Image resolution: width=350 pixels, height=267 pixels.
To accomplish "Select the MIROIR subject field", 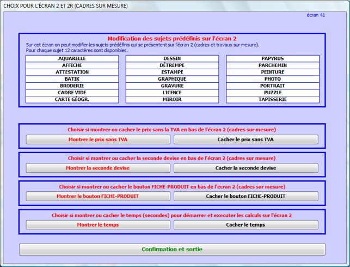I will [173, 99].
